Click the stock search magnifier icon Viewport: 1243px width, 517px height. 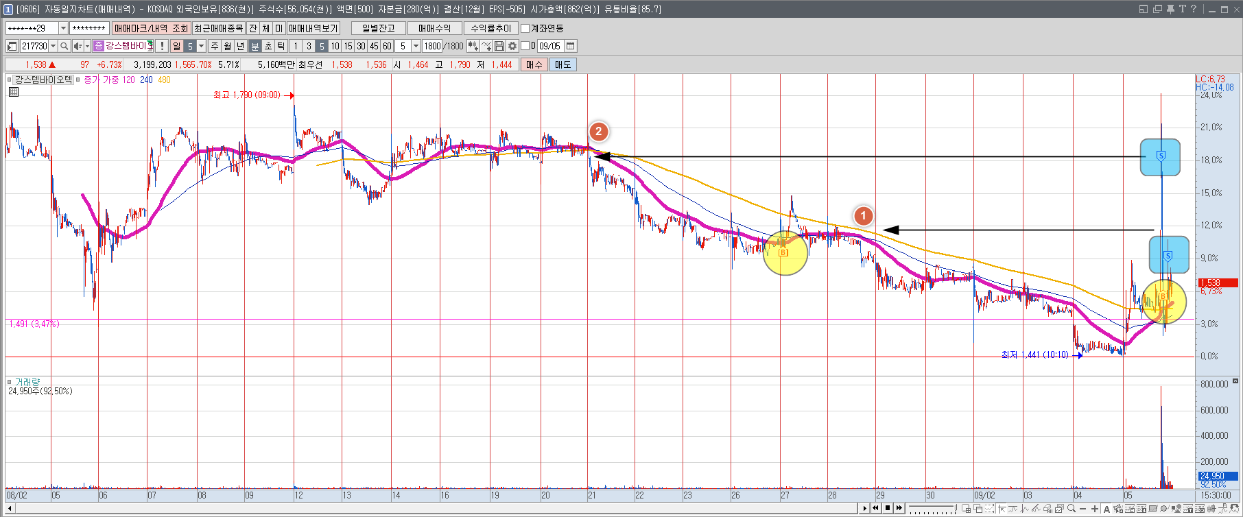tap(64, 46)
